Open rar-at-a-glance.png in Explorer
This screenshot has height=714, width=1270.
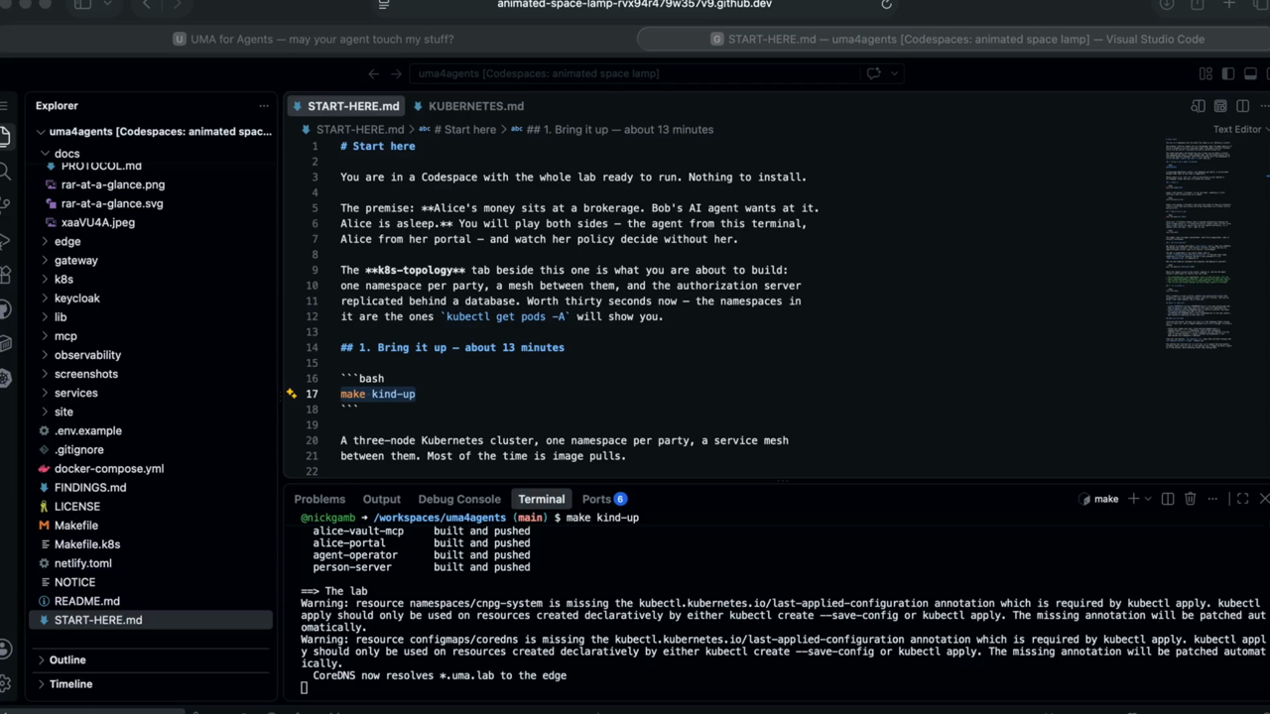pyautogui.click(x=113, y=184)
